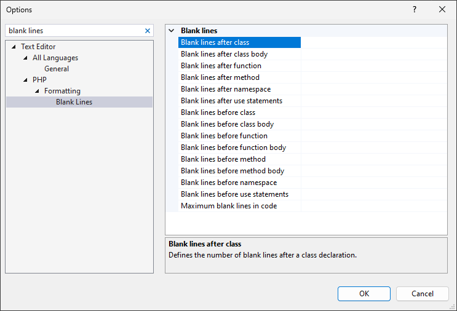The width and height of the screenshot is (457, 311).
Task: Select 'Blank lines after method' property
Action: [240, 77]
